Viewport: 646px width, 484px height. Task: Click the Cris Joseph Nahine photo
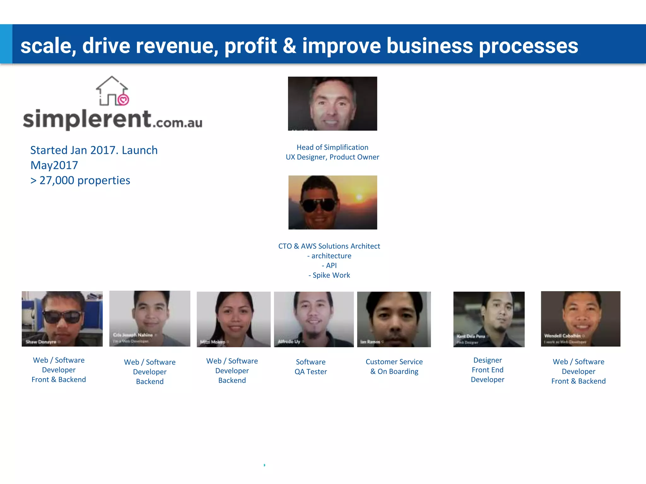pos(150,319)
